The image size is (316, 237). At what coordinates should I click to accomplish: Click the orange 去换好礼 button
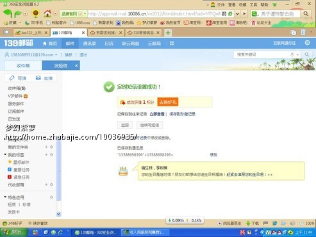tap(168, 102)
